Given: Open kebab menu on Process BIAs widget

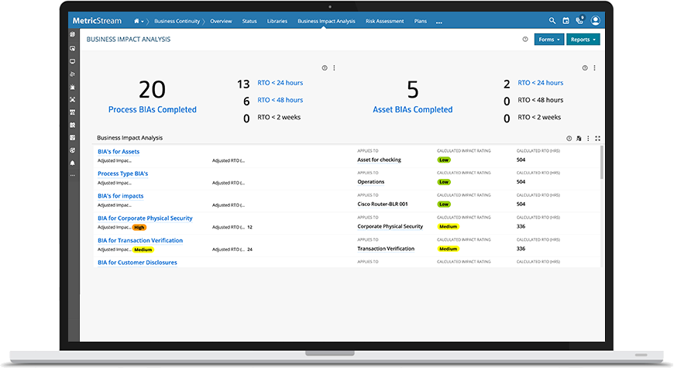Looking at the screenshot, I should (334, 68).
